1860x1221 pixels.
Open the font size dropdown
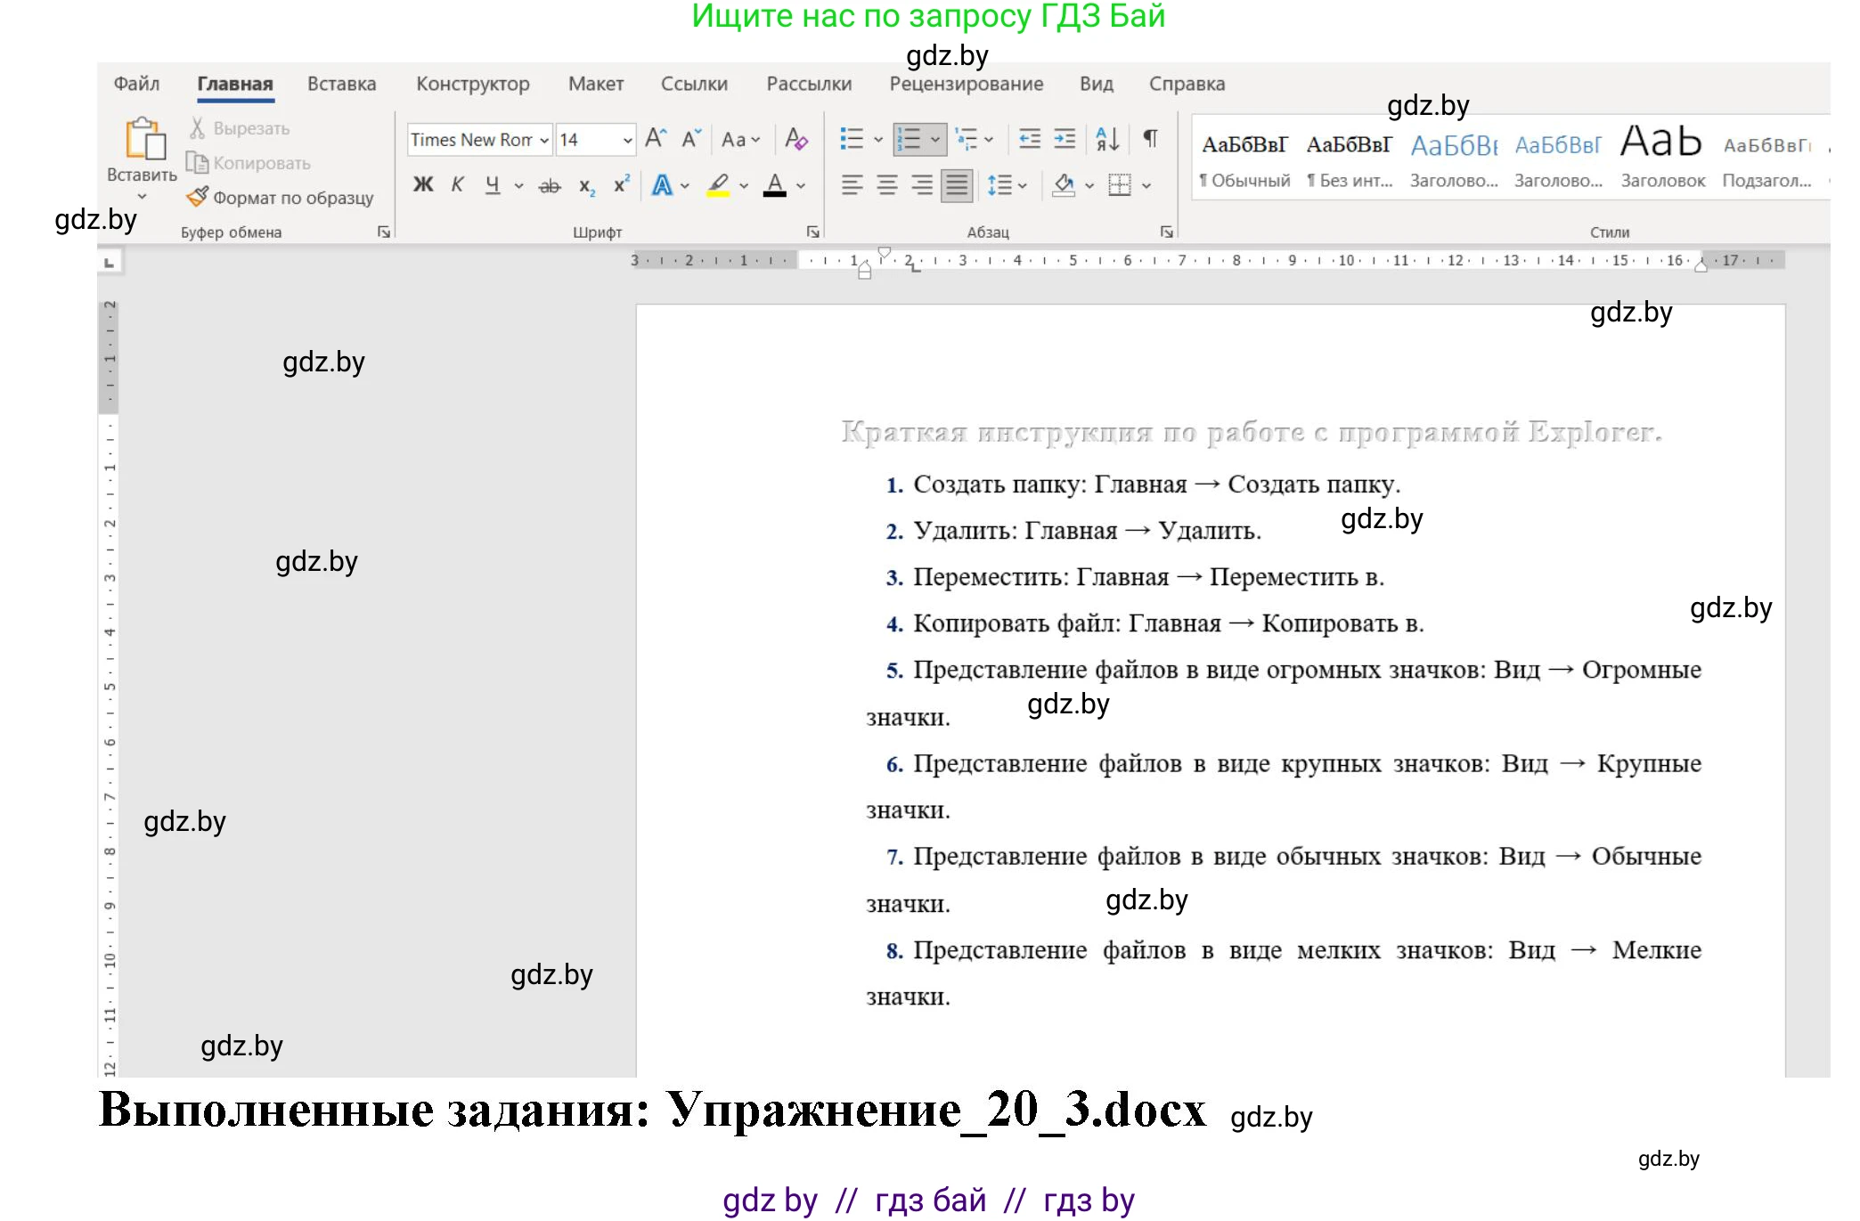[626, 140]
